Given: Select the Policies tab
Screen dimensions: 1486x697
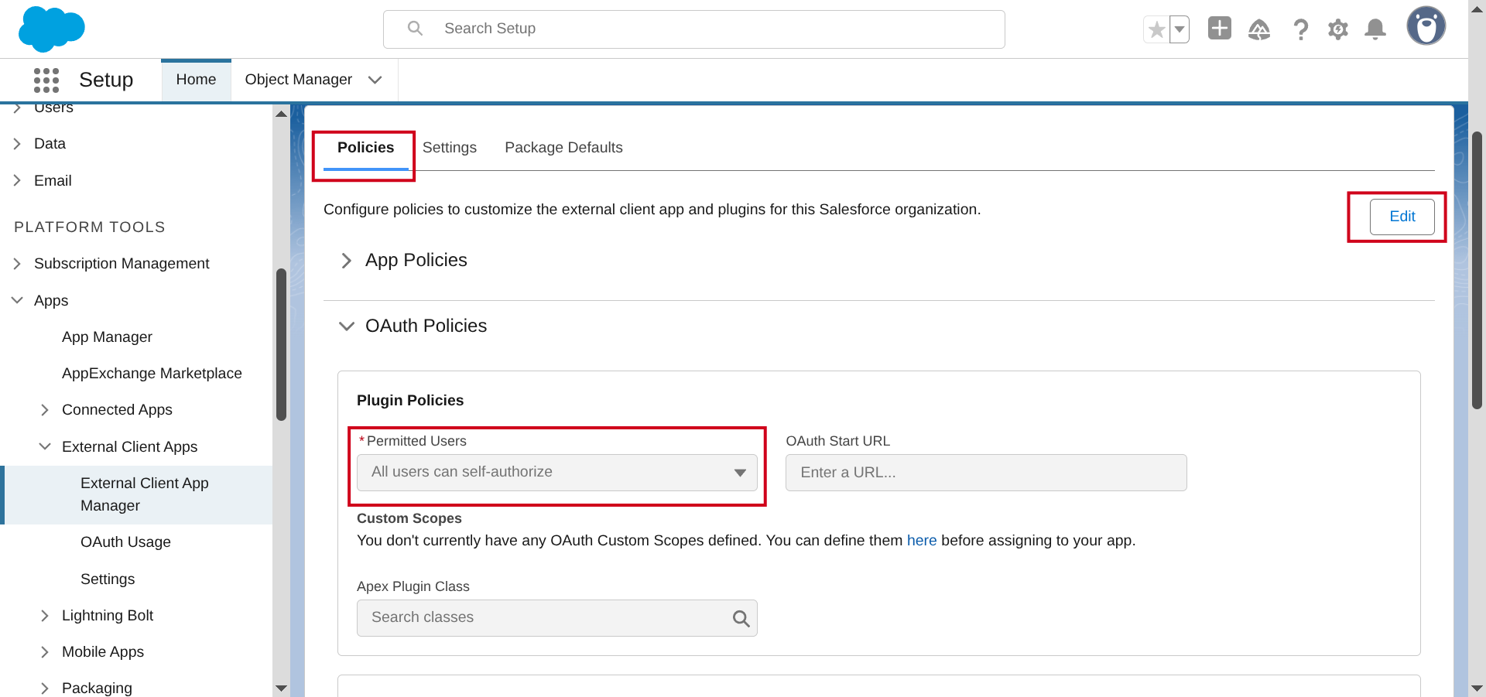Looking at the screenshot, I should coord(366,148).
